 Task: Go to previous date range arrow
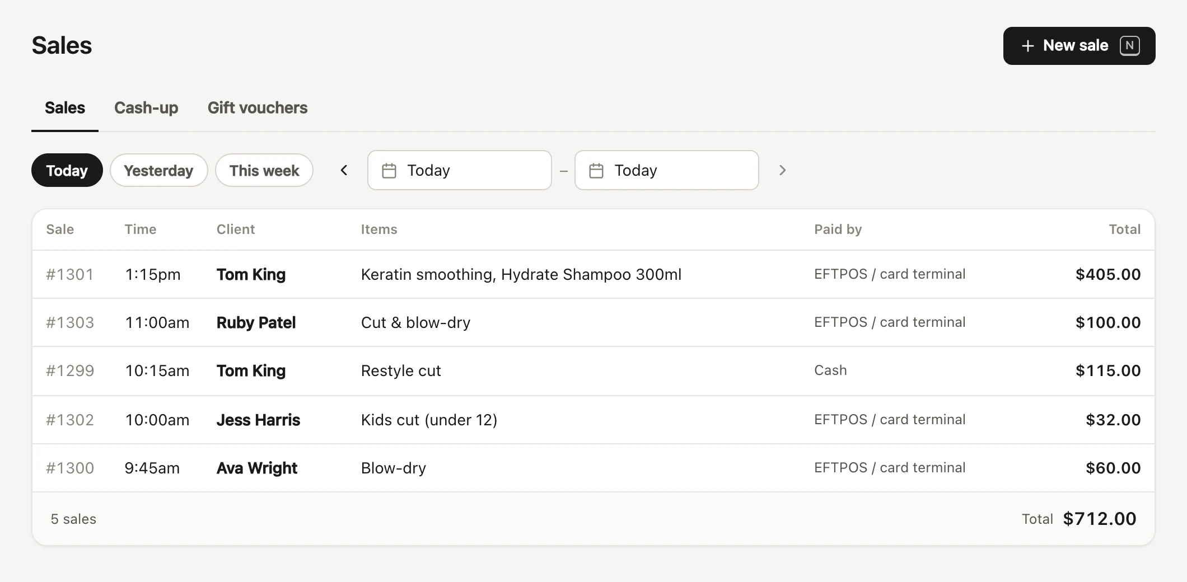tap(344, 170)
